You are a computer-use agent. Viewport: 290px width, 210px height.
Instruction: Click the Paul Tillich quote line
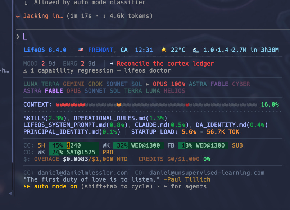click(117, 179)
